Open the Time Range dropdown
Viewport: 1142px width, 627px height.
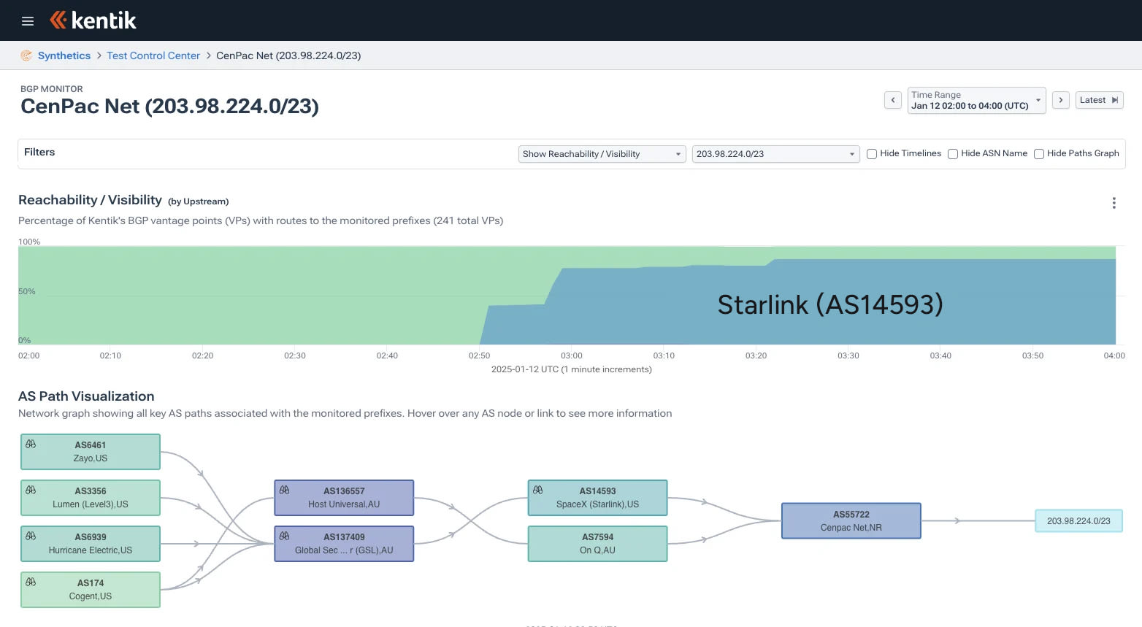976,100
